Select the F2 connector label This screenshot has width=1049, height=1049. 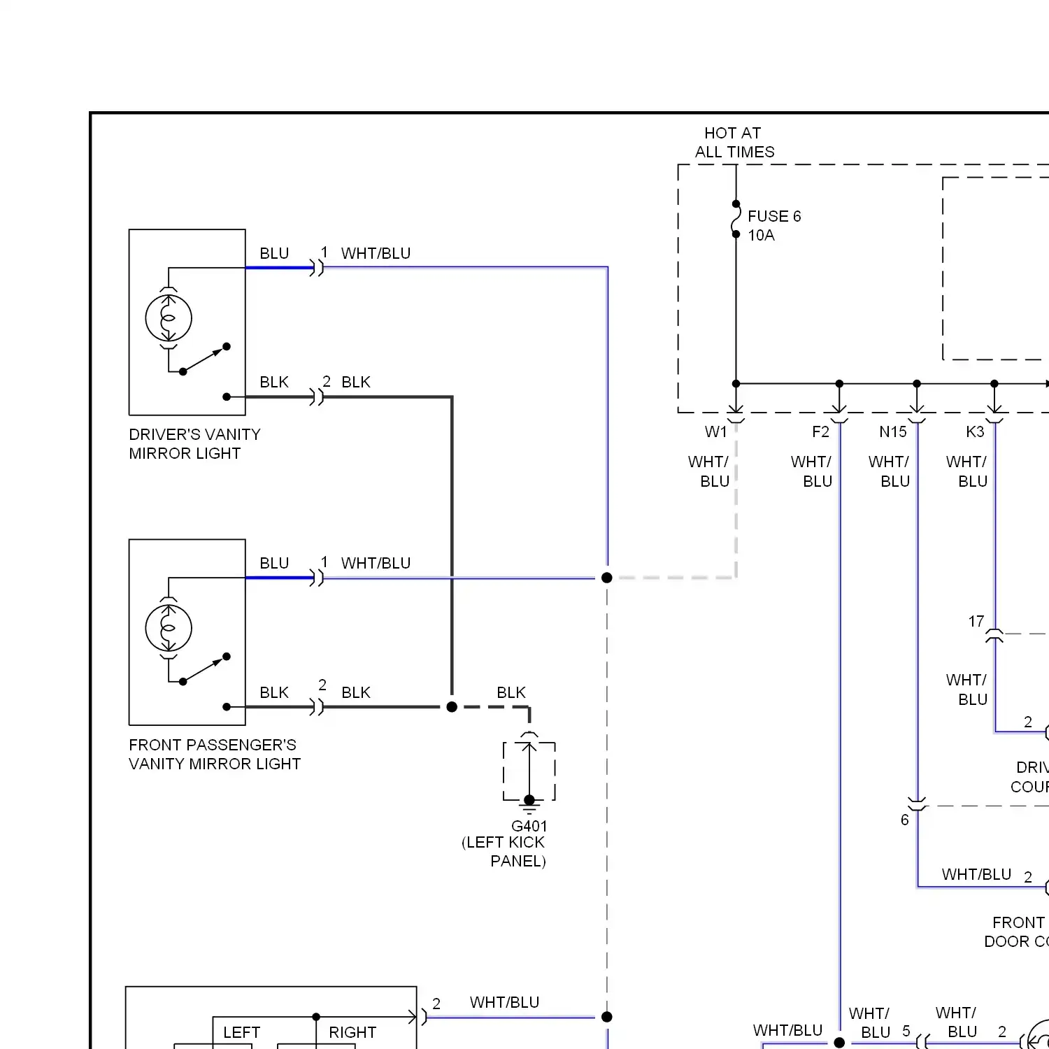820,432
